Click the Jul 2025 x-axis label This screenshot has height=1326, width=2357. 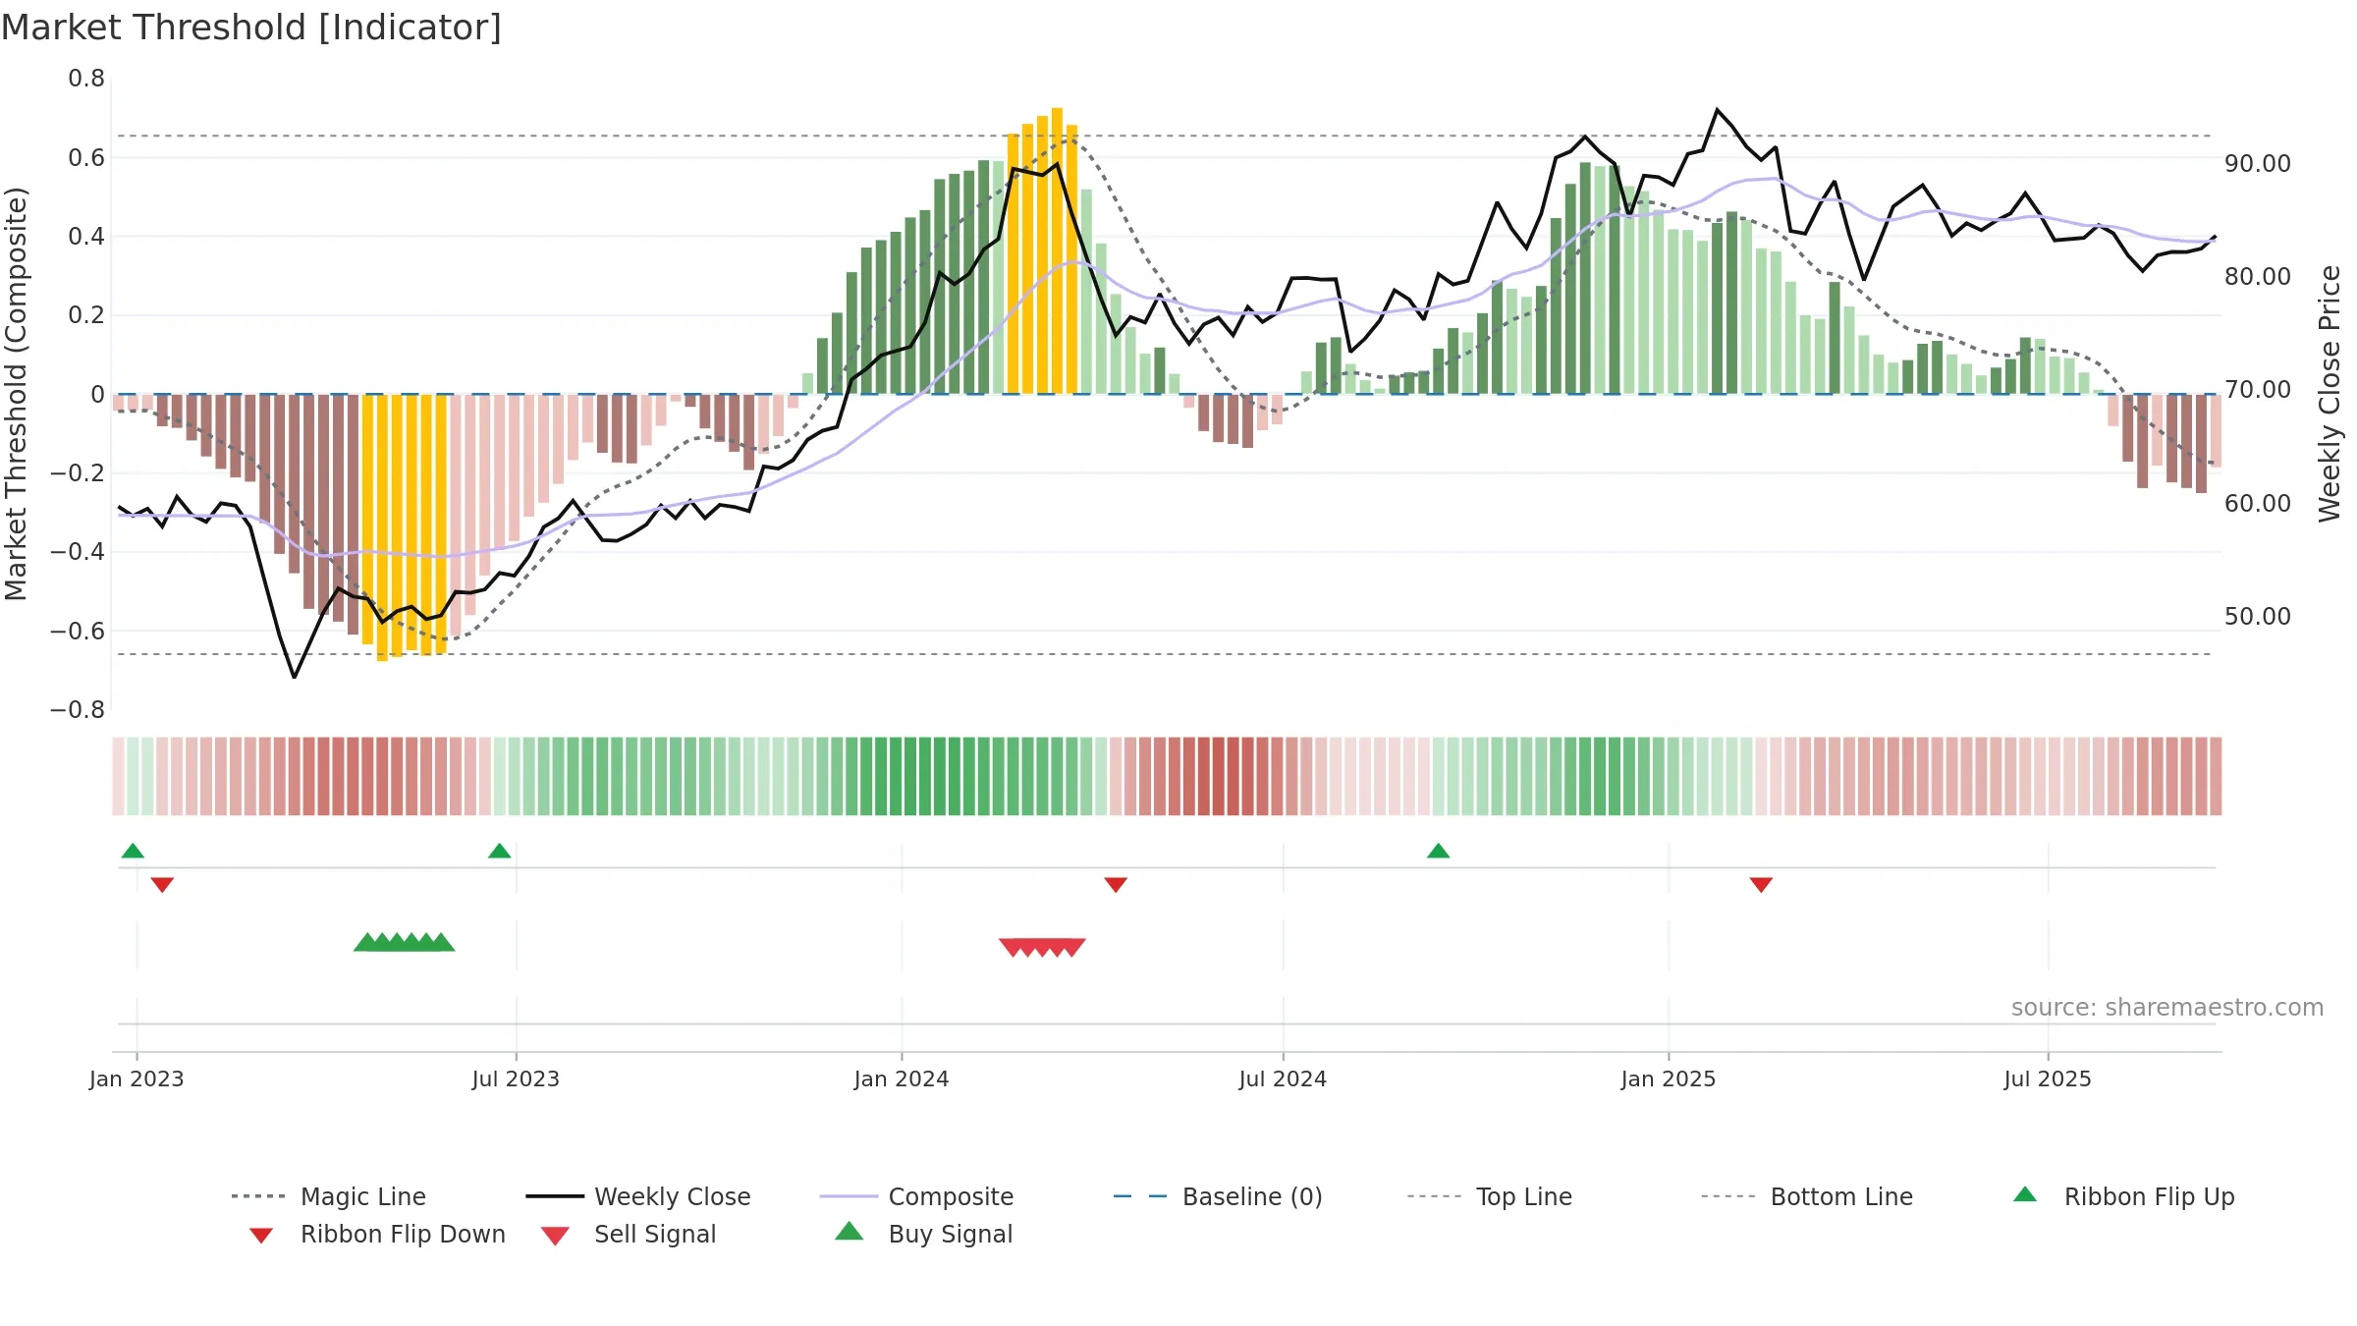tap(2048, 1078)
